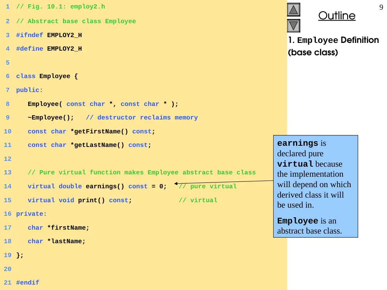This screenshot has height=290, width=387.
Task: Click slide number 9
Action: tap(381, 7)
